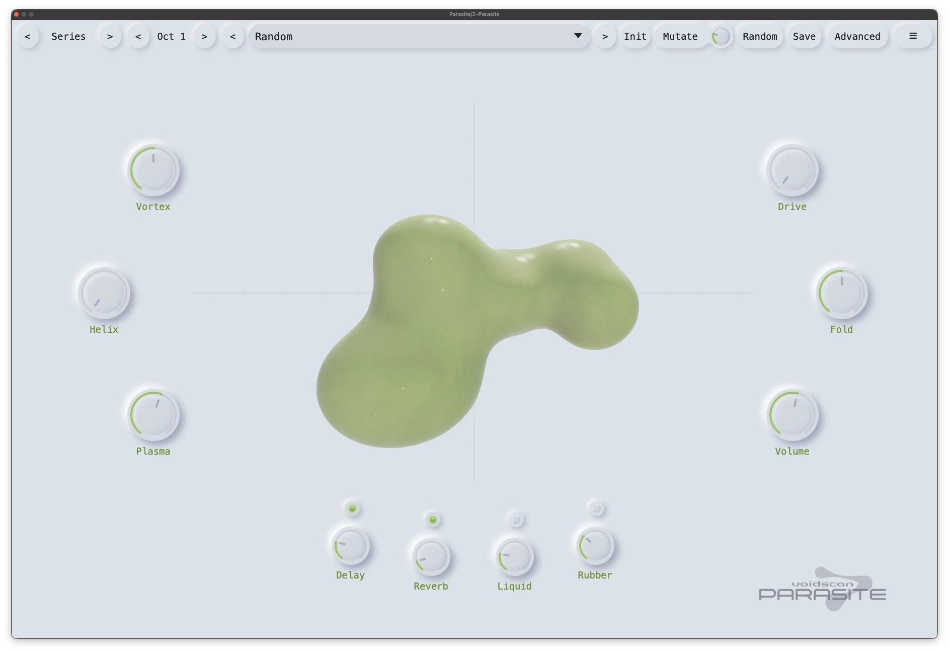Click the Random button

point(760,37)
